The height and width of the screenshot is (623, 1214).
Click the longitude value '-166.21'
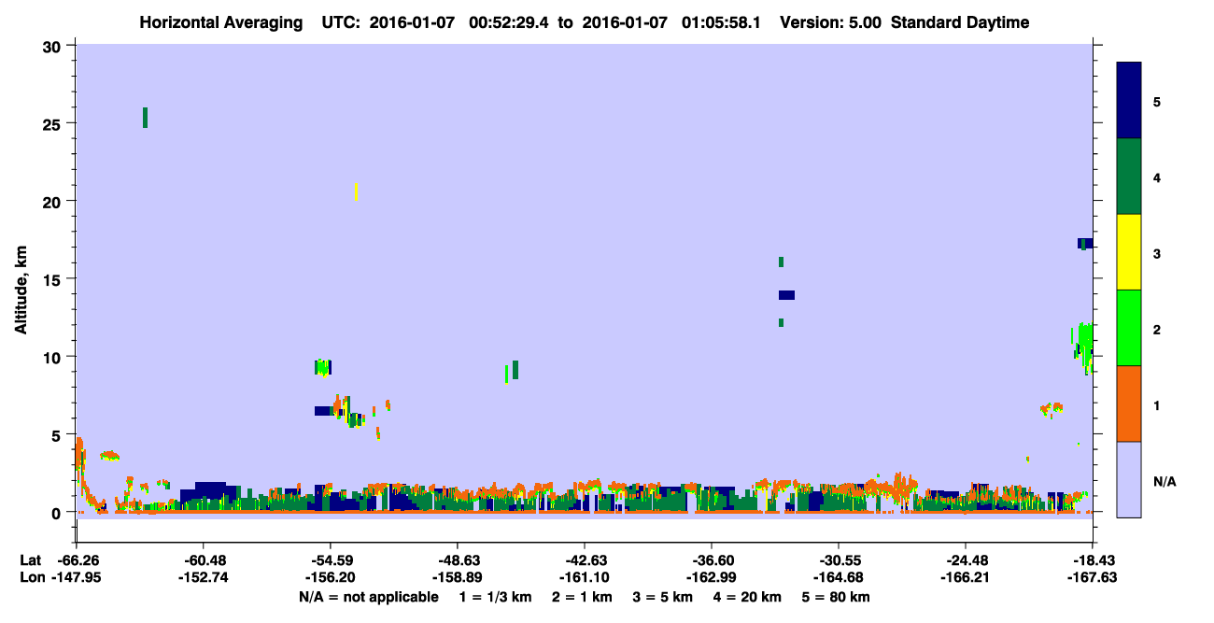click(966, 577)
